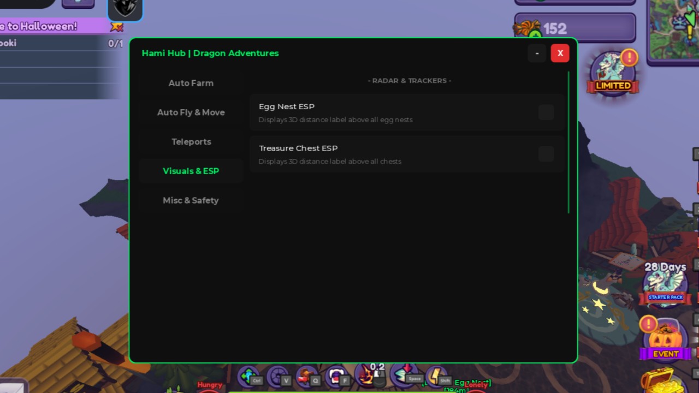
Task: Click the Egg Nest ESP title text
Action: [x=287, y=106]
